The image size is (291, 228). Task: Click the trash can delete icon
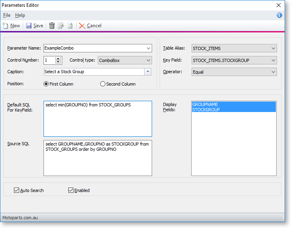click(52, 26)
